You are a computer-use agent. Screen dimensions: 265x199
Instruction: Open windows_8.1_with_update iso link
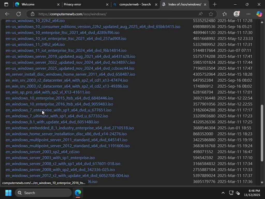pos(52,122)
